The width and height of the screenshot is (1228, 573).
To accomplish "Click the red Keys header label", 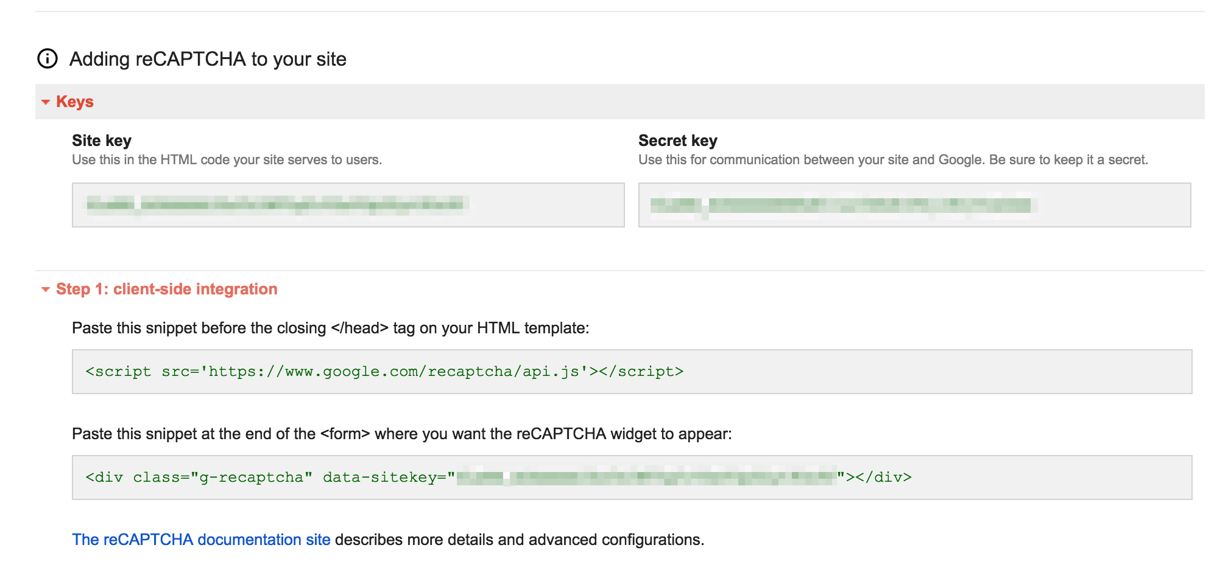I will point(74,102).
